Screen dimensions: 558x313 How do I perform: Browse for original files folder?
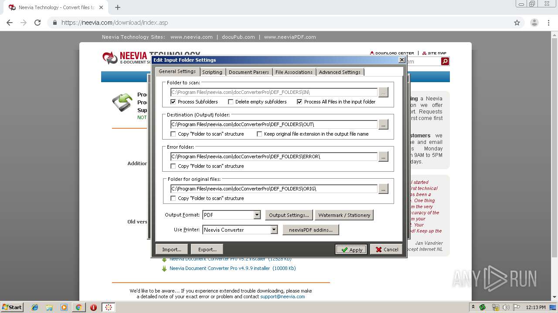pyautogui.click(x=383, y=189)
